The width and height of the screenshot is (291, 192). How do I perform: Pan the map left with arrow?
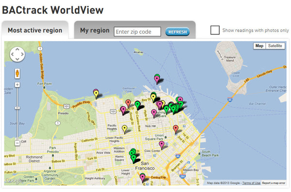[x=12, y=54]
